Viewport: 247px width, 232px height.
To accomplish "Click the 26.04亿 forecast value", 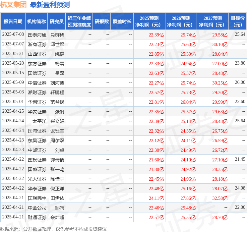I will pyautogui.click(x=188, y=102).
